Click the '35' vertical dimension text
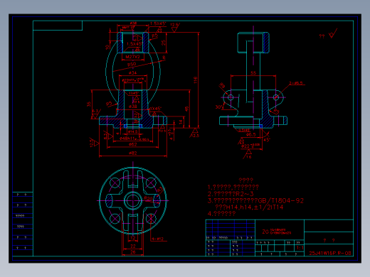The height and width of the screenshot is (277, 370). click(x=88, y=104)
